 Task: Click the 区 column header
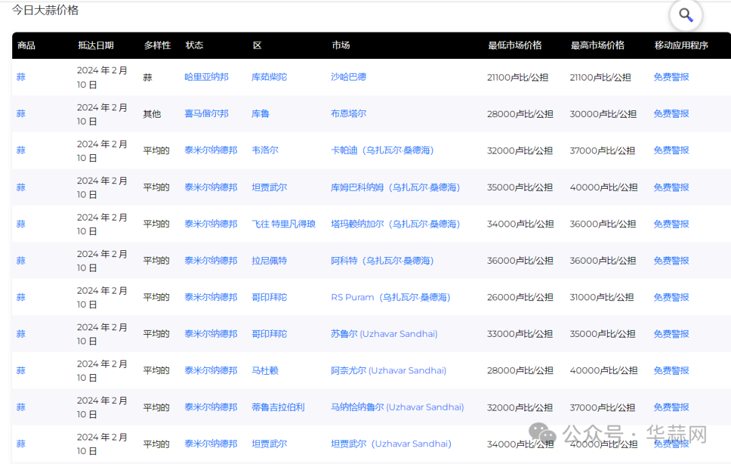[x=257, y=45]
